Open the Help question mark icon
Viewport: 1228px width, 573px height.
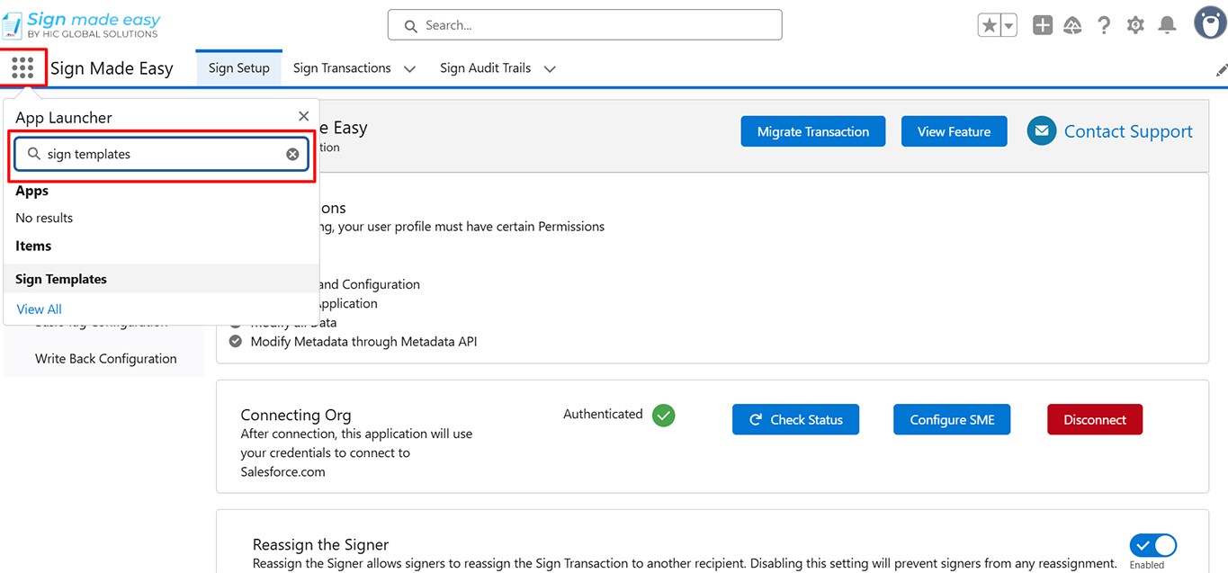(x=1104, y=25)
